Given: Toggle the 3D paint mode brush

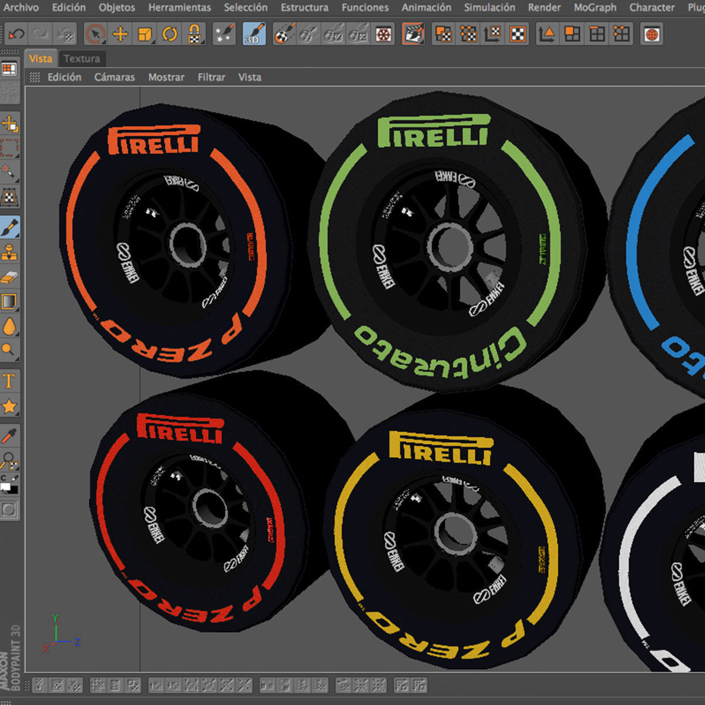Looking at the screenshot, I should [253, 35].
